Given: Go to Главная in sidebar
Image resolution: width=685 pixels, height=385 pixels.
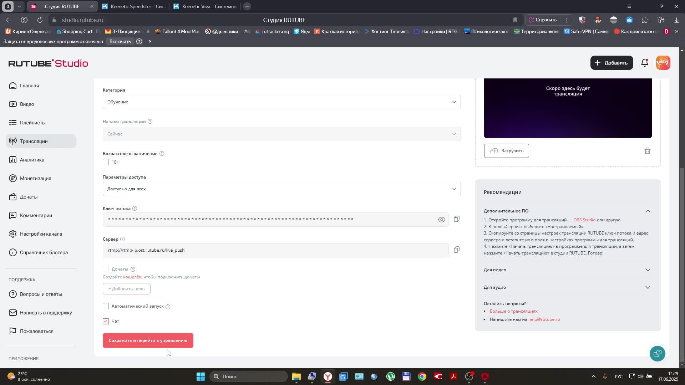Looking at the screenshot, I should pyautogui.click(x=41, y=86).
